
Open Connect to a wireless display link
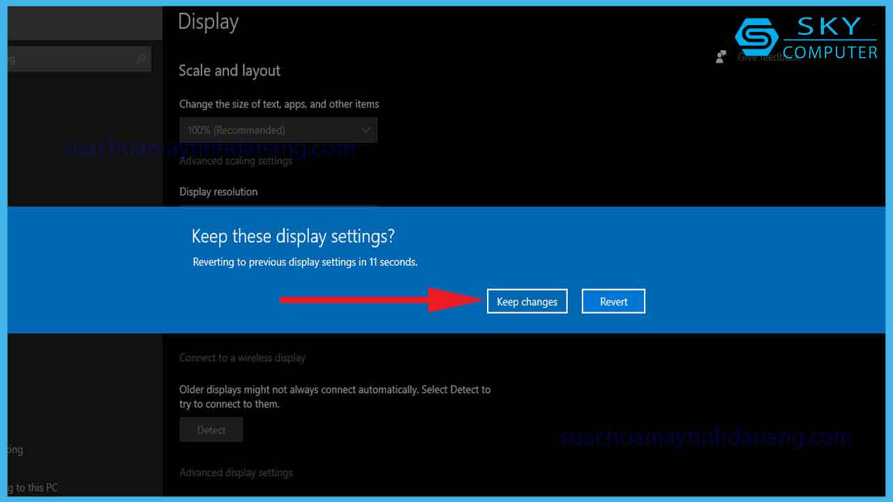tap(242, 358)
